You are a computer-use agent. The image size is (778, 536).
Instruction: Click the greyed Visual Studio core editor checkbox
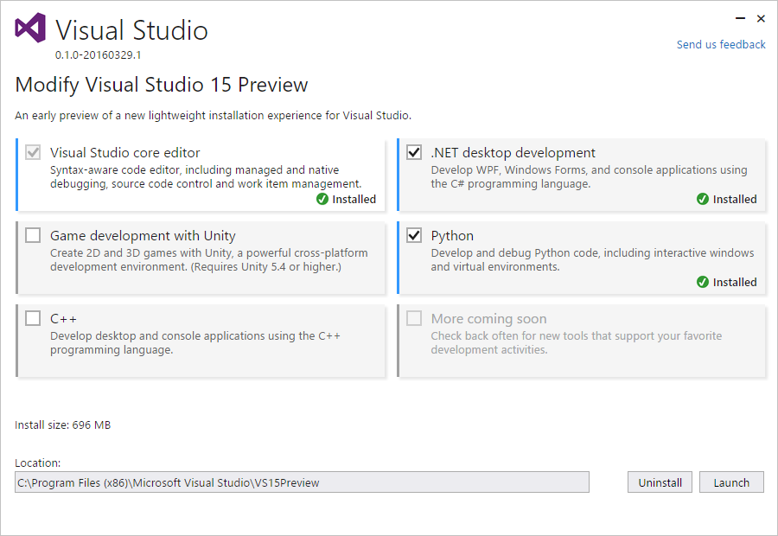33,153
